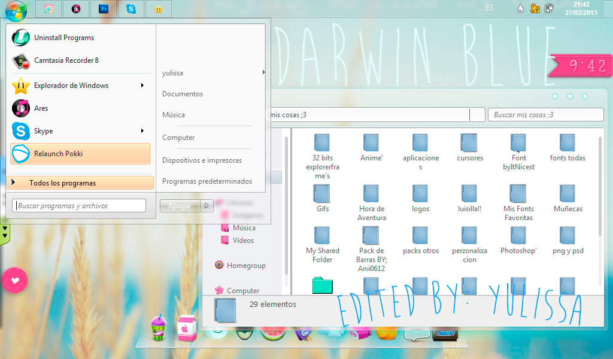Click the ES language indicator
Viewport: 613px width, 359px height.
[x=490, y=8]
